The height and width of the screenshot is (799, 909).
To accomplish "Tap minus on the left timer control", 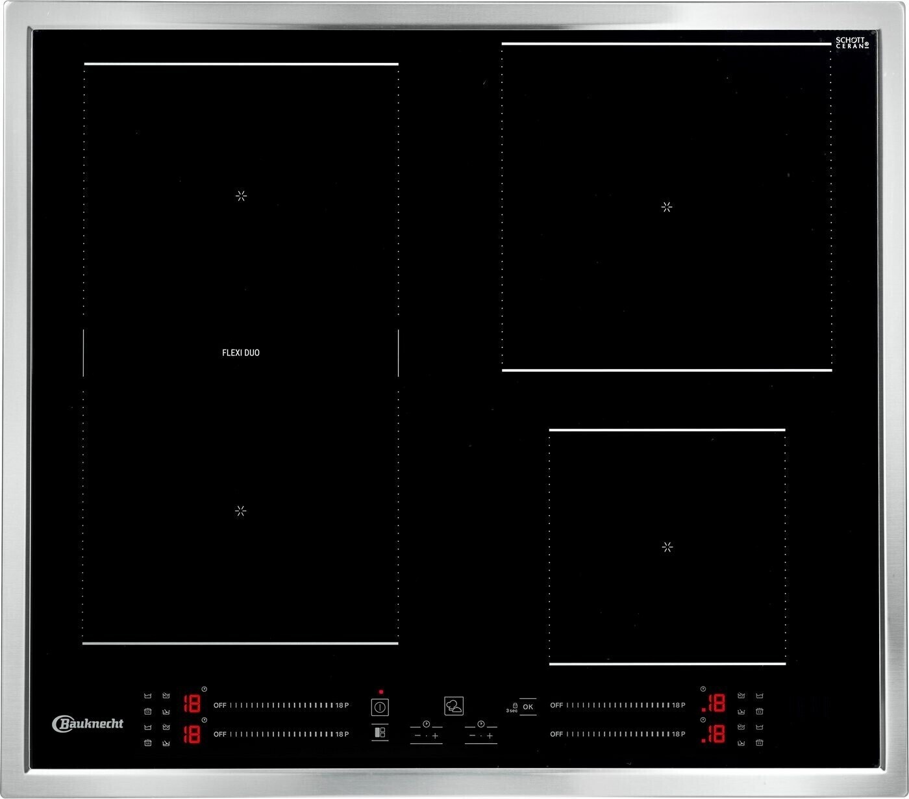I will click(417, 736).
